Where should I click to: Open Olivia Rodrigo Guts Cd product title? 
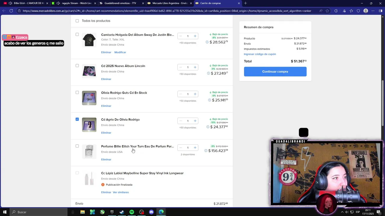[124, 93]
